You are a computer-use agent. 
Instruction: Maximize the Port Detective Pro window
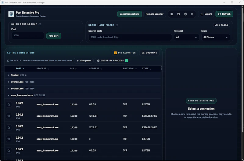[232, 2]
